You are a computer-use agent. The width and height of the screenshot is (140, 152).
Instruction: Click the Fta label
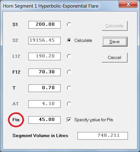click(16, 120)
